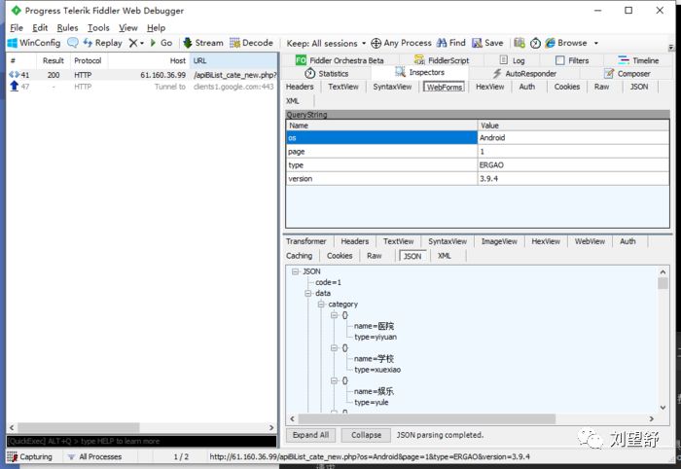Select the 'os' query string row
Screen dimensions: 681x469
478,137
